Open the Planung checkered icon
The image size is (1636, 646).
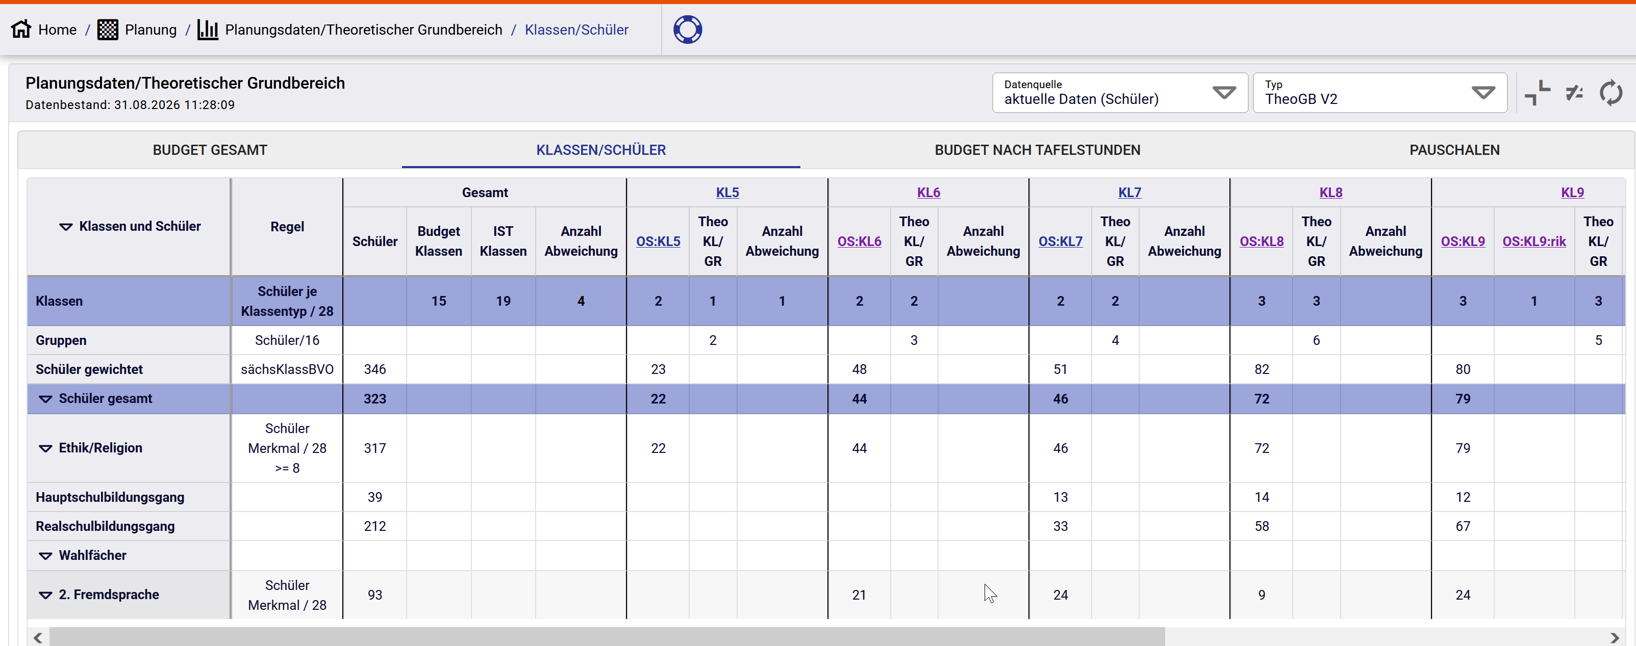(x=107, y=29)
